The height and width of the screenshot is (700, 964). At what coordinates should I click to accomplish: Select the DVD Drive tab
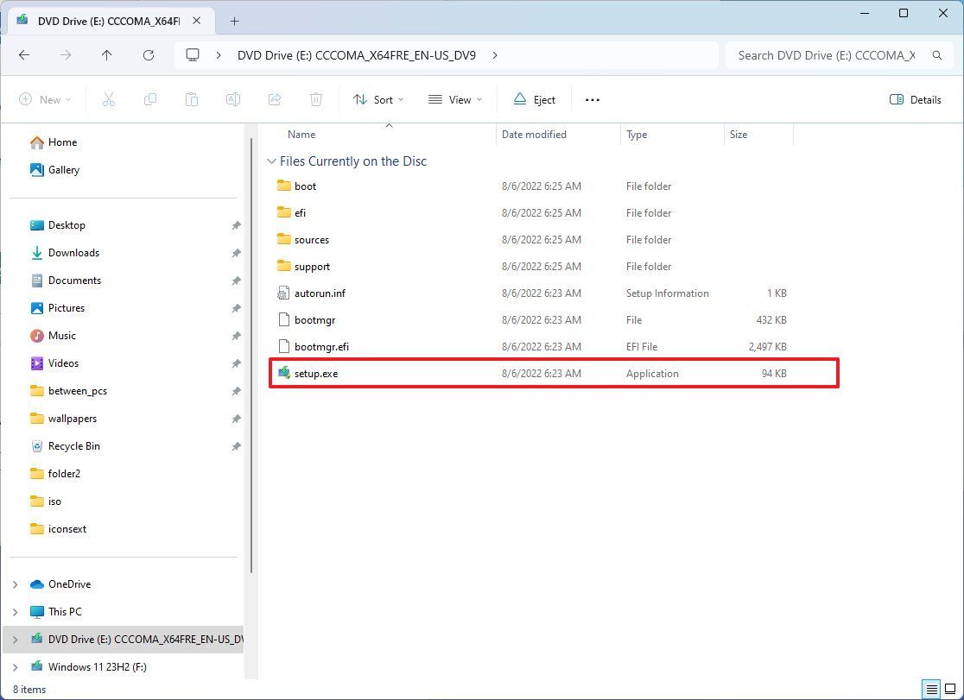click(104, 20)
